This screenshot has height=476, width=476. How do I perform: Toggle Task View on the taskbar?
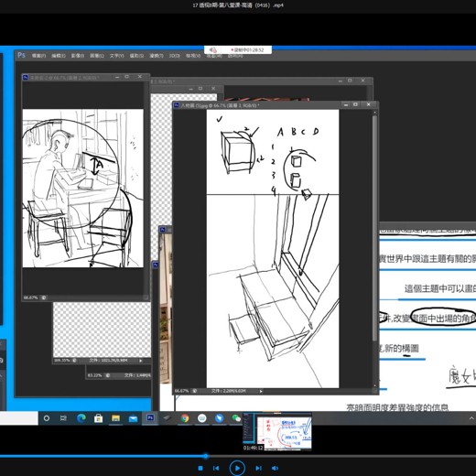coord(63,418)
